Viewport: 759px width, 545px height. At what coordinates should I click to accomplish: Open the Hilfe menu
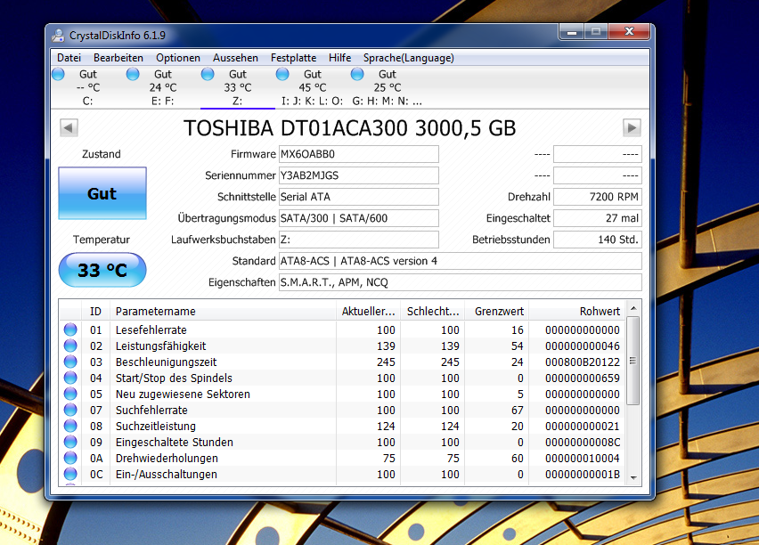click(x=339, y=58)
